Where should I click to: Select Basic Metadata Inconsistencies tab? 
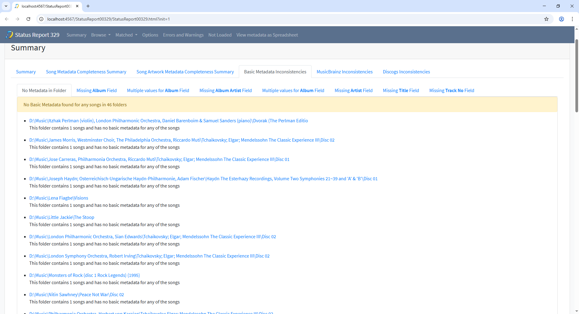point(275,72)
